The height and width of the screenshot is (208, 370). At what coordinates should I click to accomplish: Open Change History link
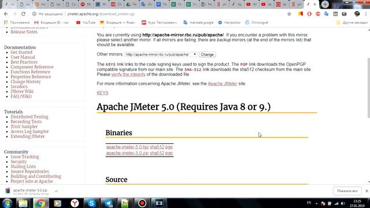[x=25, y=82]
